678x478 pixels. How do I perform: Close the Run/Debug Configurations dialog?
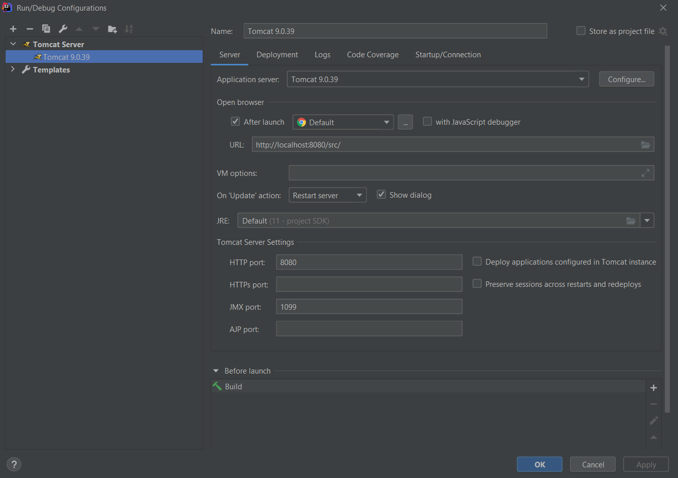663,8
